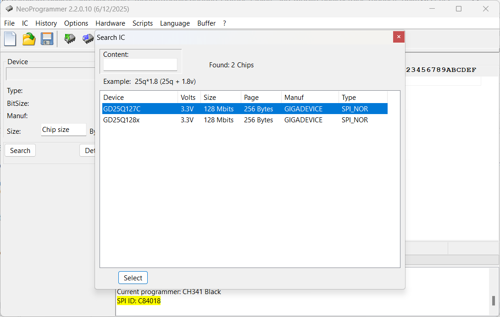Click the Chip size field
This screenshot has width=500, height=317.
click(x=63, y=130)
